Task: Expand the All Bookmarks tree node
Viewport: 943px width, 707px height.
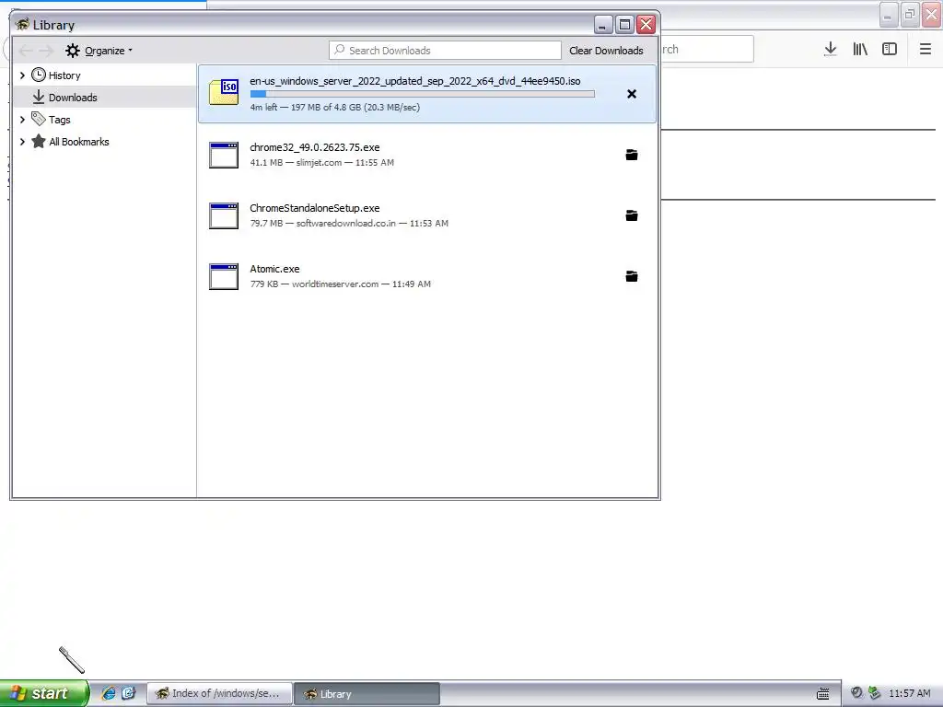Action: coord(22,142)
